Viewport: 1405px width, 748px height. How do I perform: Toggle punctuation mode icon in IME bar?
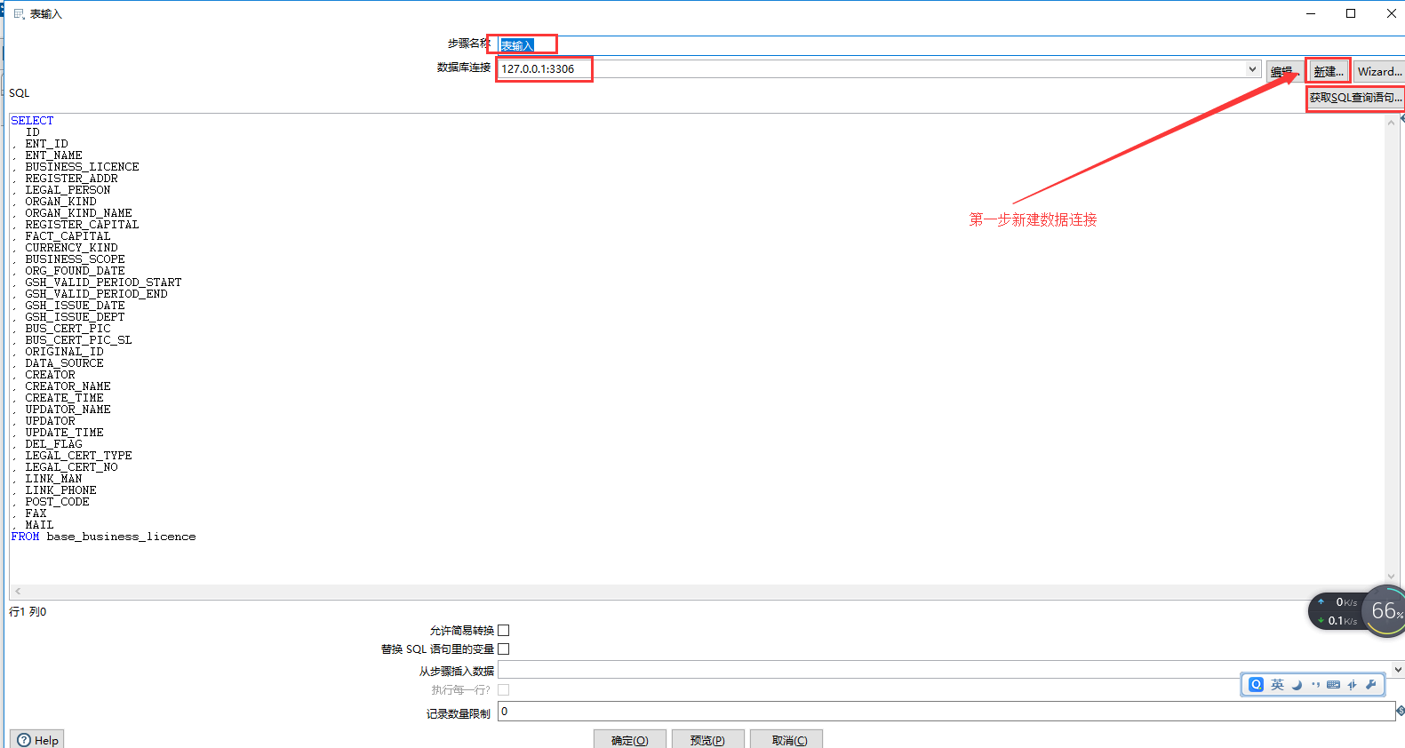tap(1315, 685)
